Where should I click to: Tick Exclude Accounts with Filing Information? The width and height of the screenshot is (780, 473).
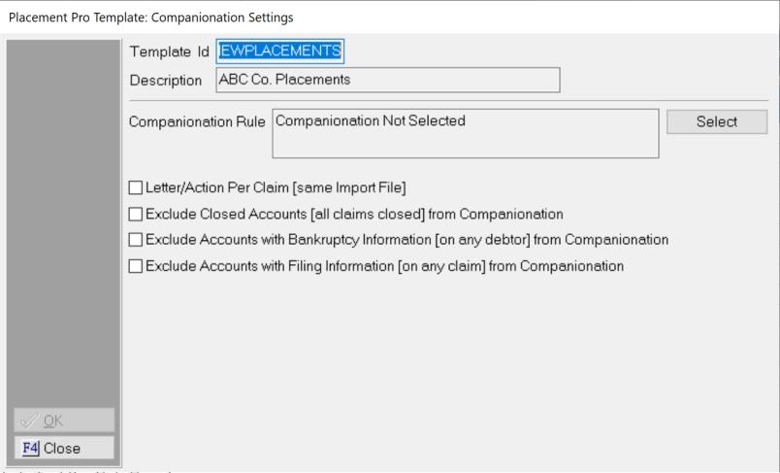(136, 264)
